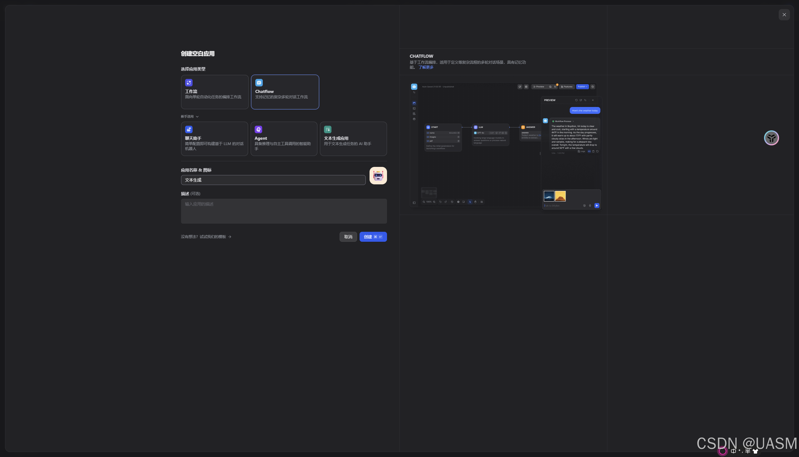The image size is (799, 457).
Task: Open the 了解更多 link
Action: click(x=427, y=67)
